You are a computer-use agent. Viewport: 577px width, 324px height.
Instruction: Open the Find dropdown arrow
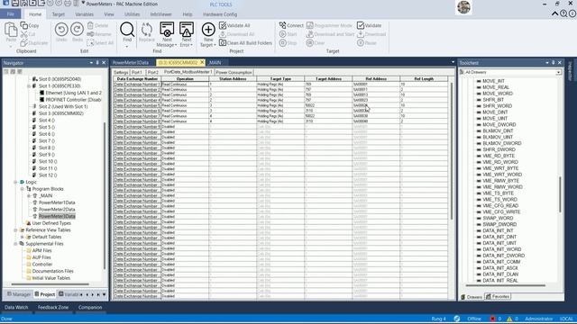point(127,47)
